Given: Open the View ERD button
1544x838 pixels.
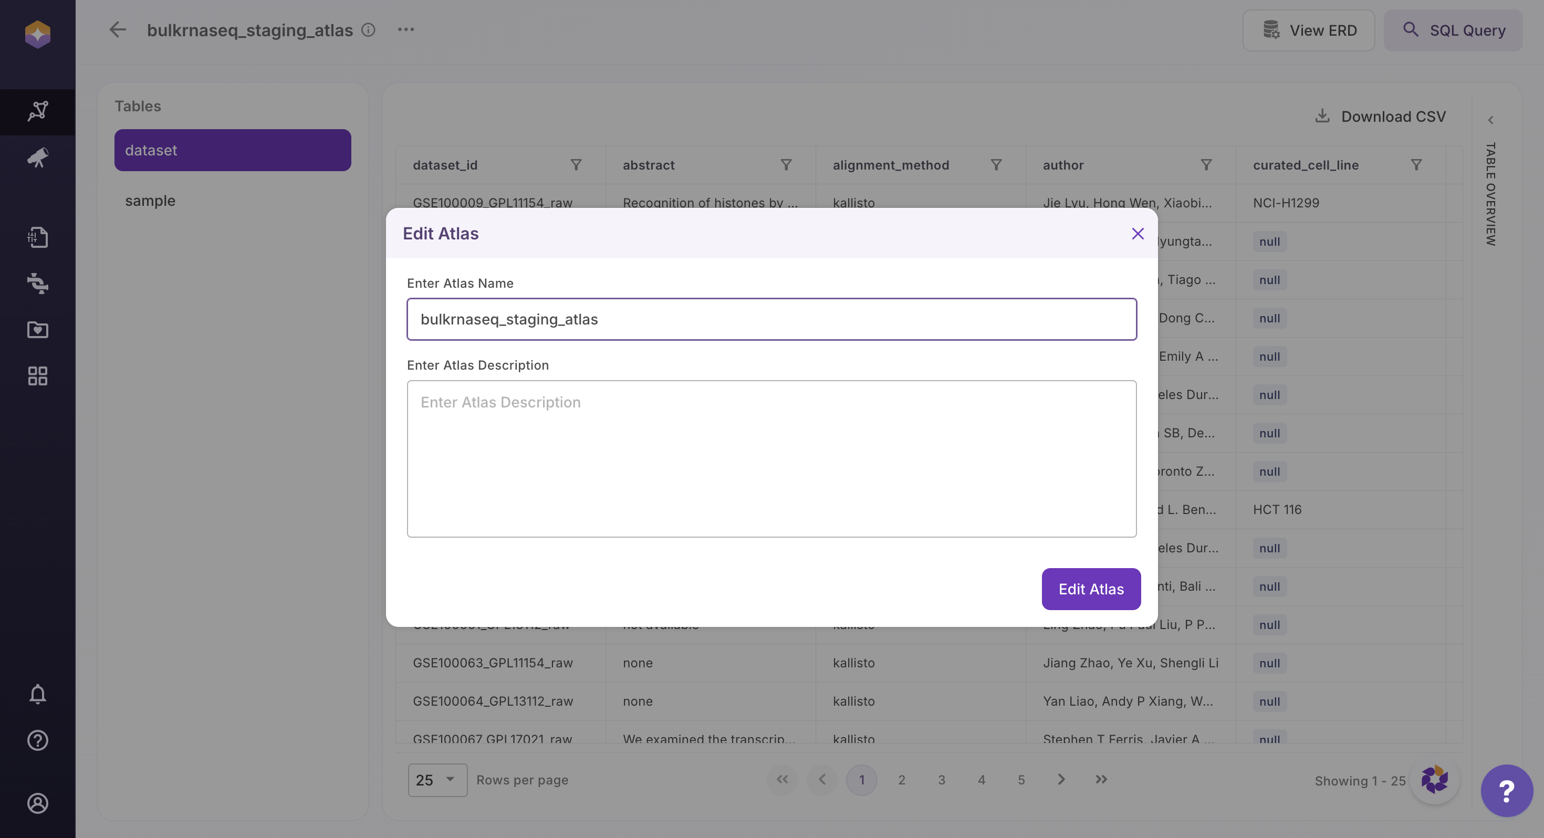Looking at the screenshot, I should tap(1308, 30).
